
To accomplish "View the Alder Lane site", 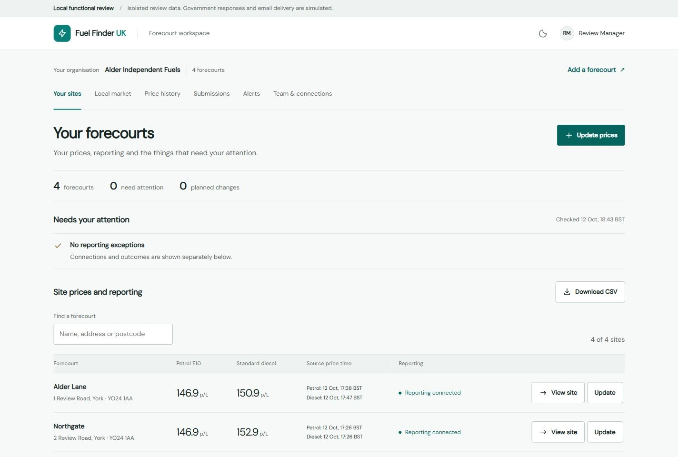I will [x=558, y=393].
